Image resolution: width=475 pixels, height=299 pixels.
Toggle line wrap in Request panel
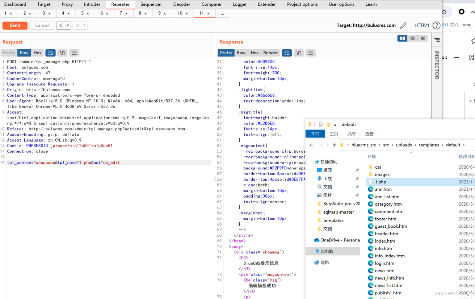pyautogui.click(x=50, y=53)
